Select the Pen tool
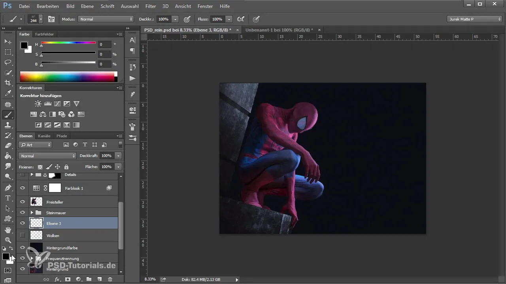 coord(8,187)
